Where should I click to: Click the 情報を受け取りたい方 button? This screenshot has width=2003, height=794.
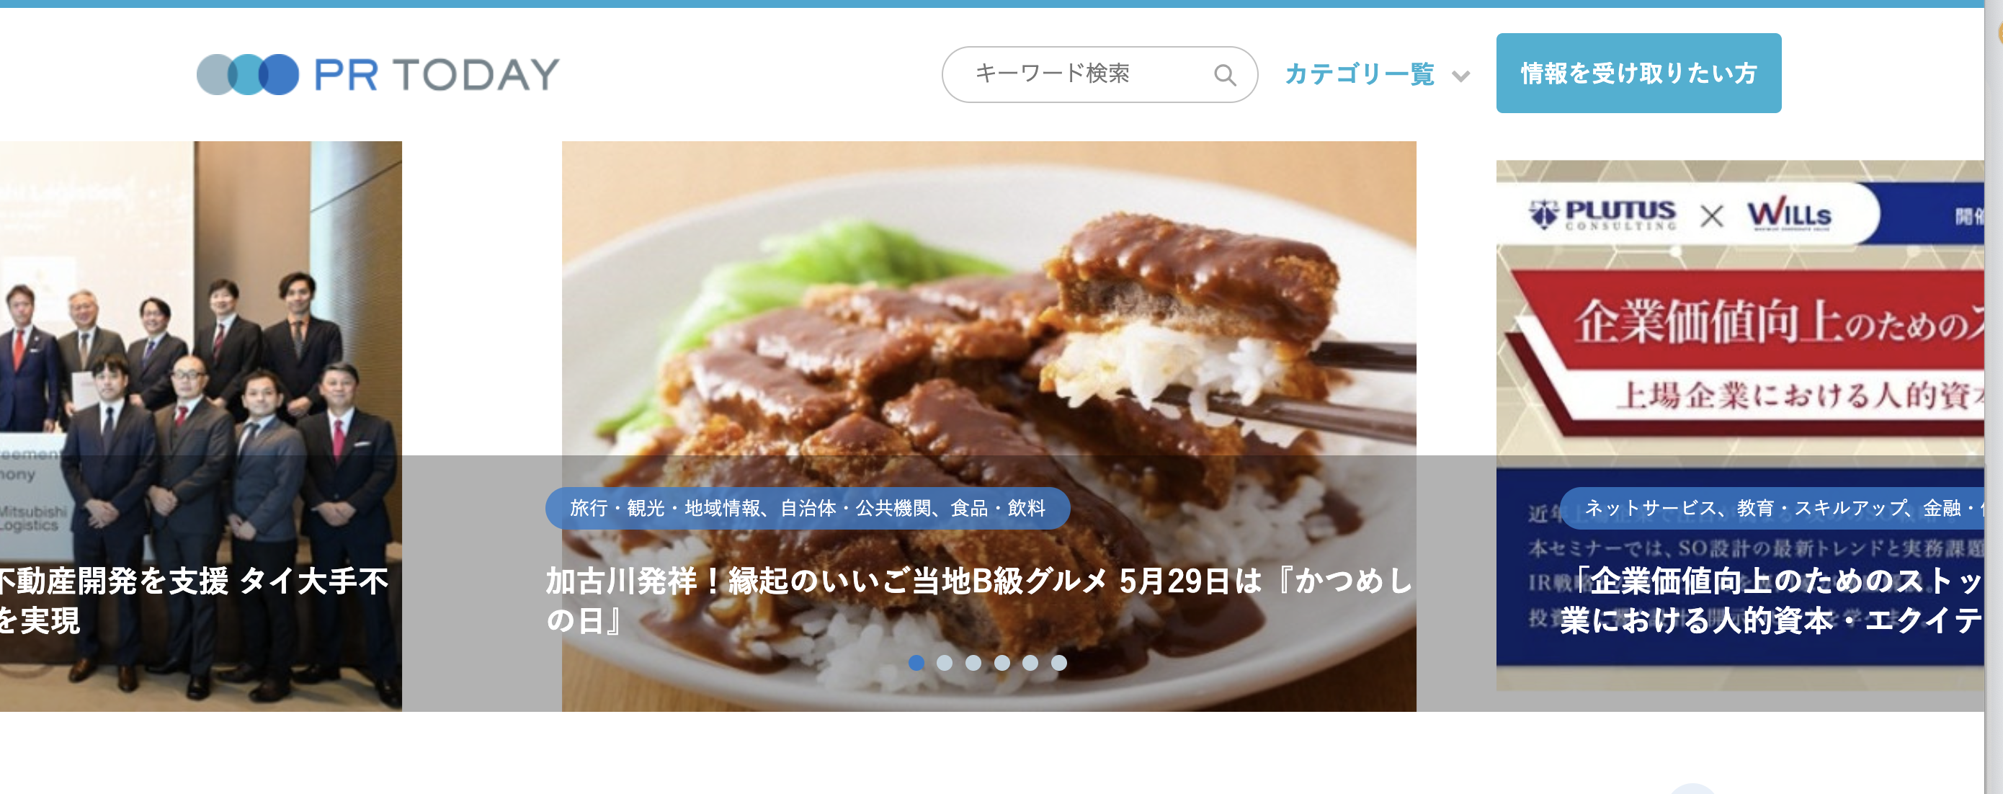1638,73
